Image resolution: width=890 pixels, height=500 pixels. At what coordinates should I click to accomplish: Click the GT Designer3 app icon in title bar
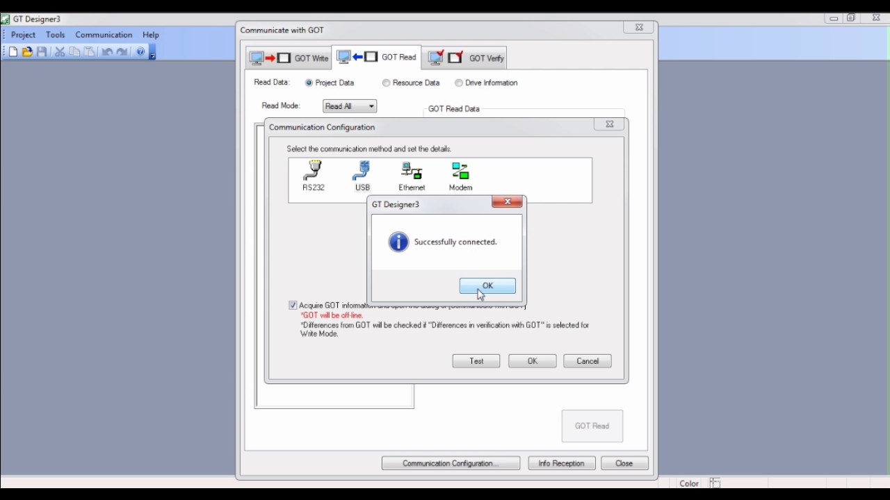coord(6,19)
